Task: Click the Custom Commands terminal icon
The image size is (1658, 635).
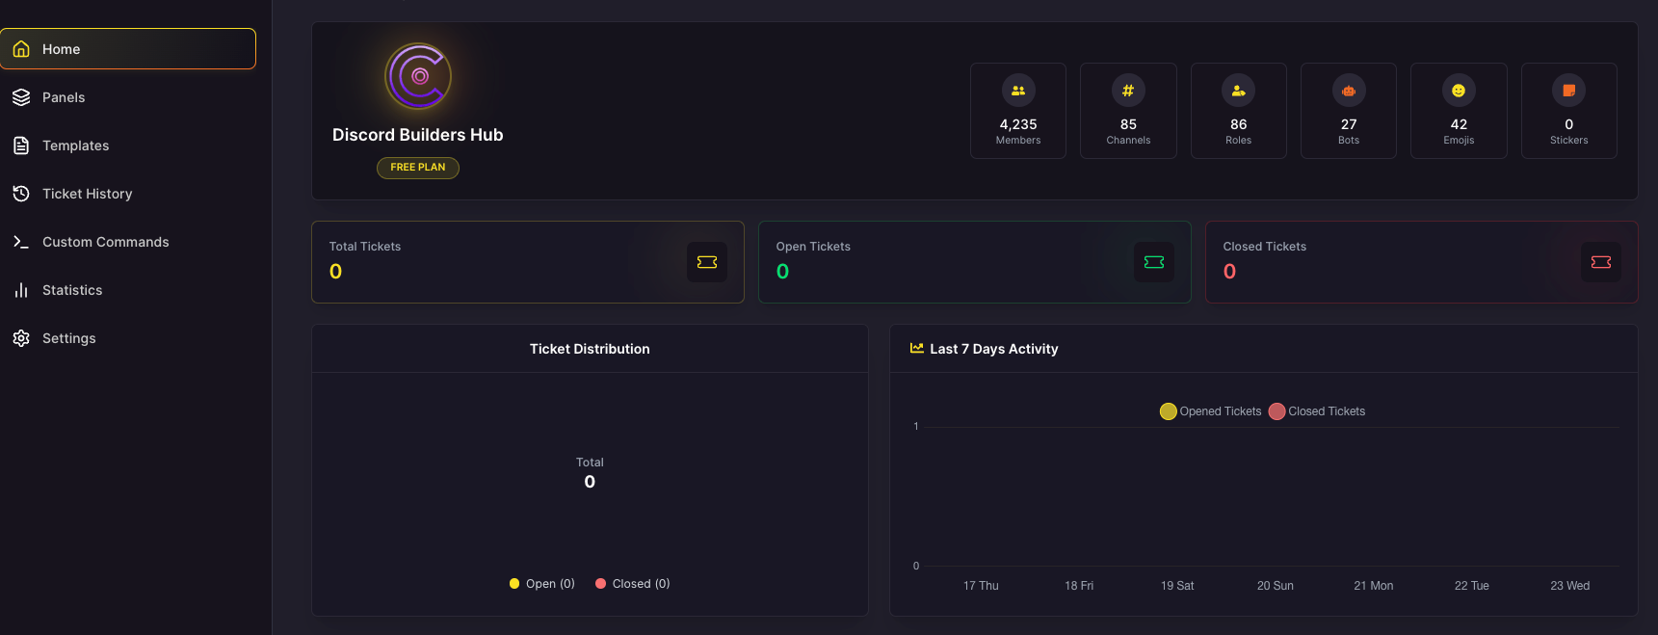Action: (x=21, y=242)
